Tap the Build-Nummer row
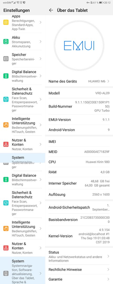 pyautogui.click(x=79, y=106)
